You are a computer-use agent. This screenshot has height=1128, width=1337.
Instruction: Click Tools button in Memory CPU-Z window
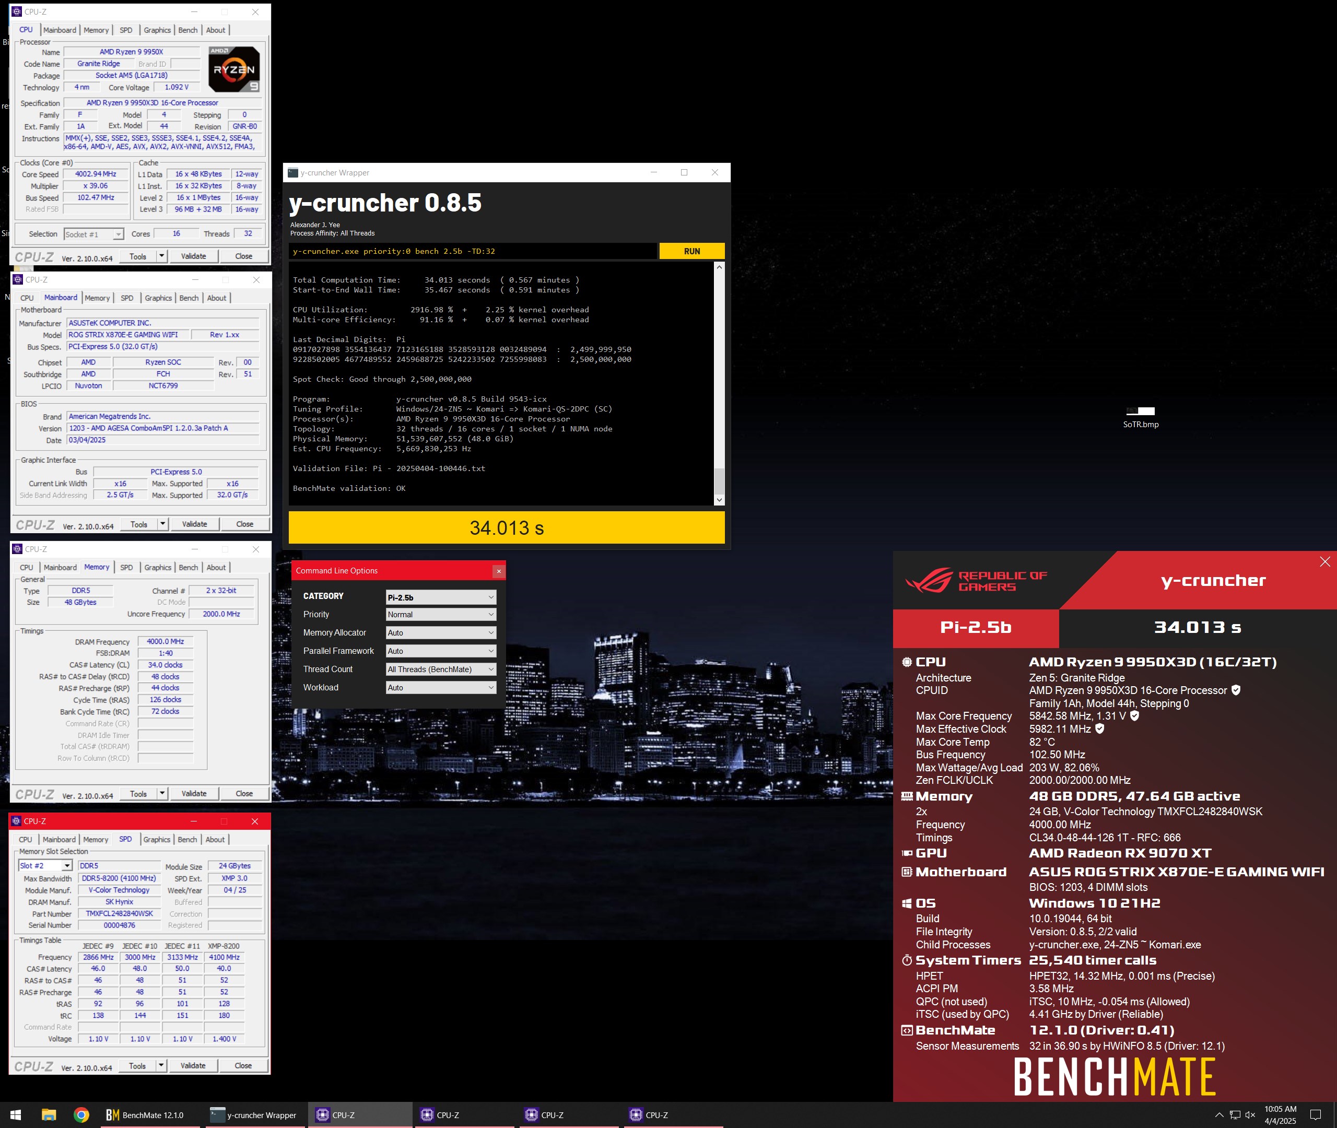click(138, 794)
